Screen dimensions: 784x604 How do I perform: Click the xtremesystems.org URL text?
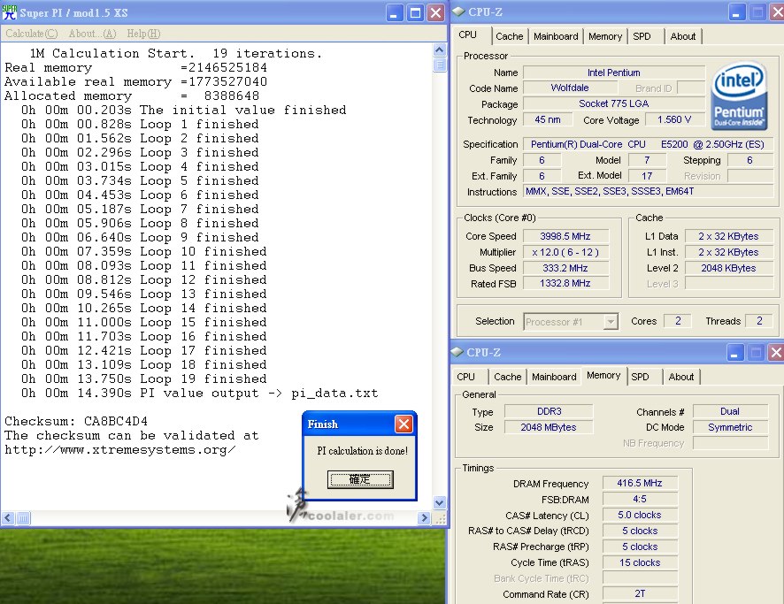point(120,449)
